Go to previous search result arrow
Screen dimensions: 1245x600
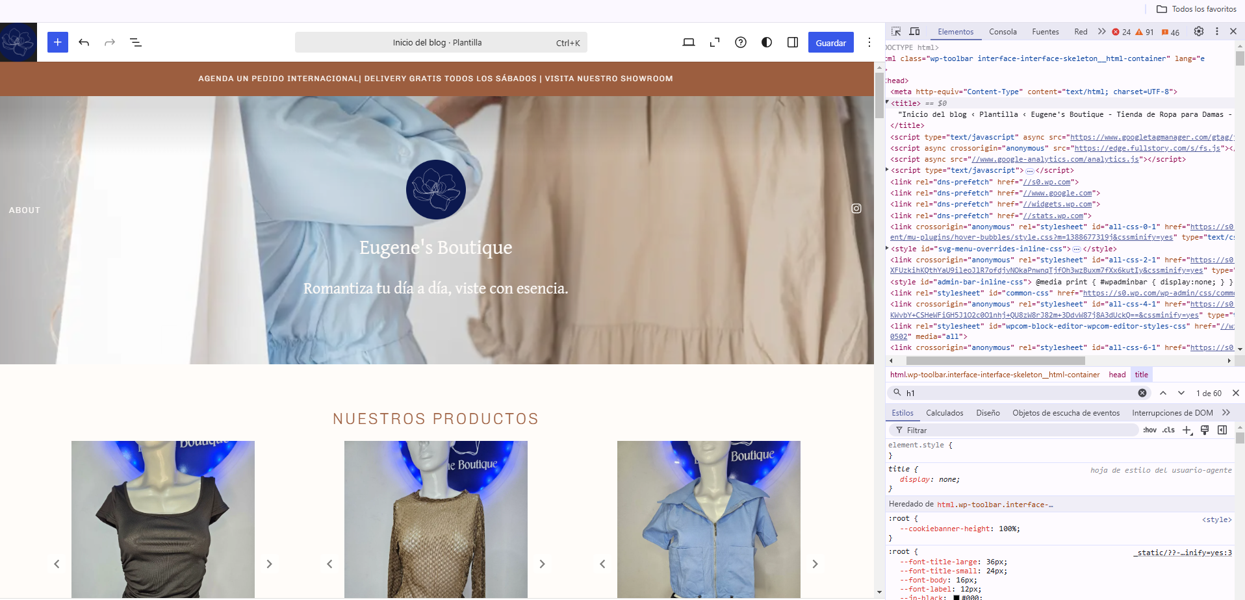pos(1163,393)
